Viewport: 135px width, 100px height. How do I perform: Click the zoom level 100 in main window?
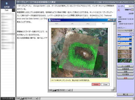[x=18, y=98]
